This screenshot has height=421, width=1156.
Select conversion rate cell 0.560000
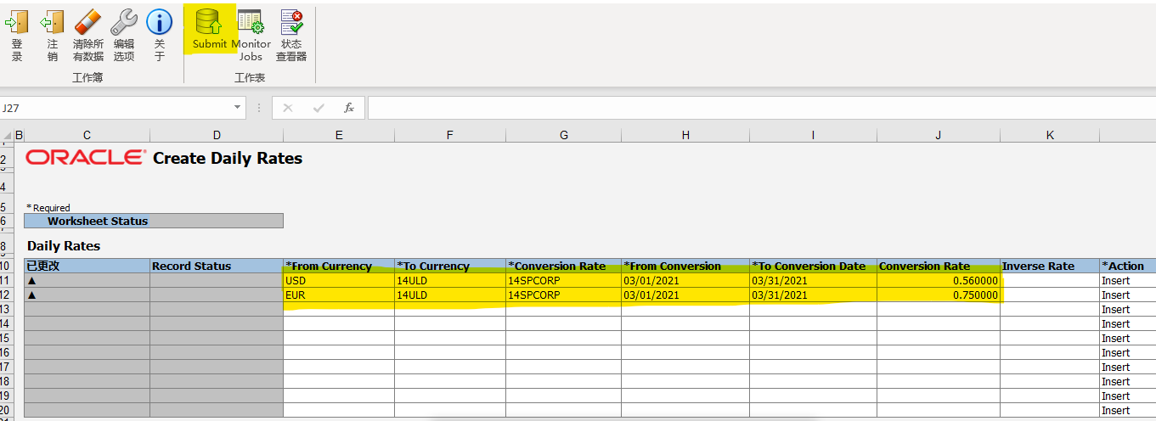tap(938, 280)
